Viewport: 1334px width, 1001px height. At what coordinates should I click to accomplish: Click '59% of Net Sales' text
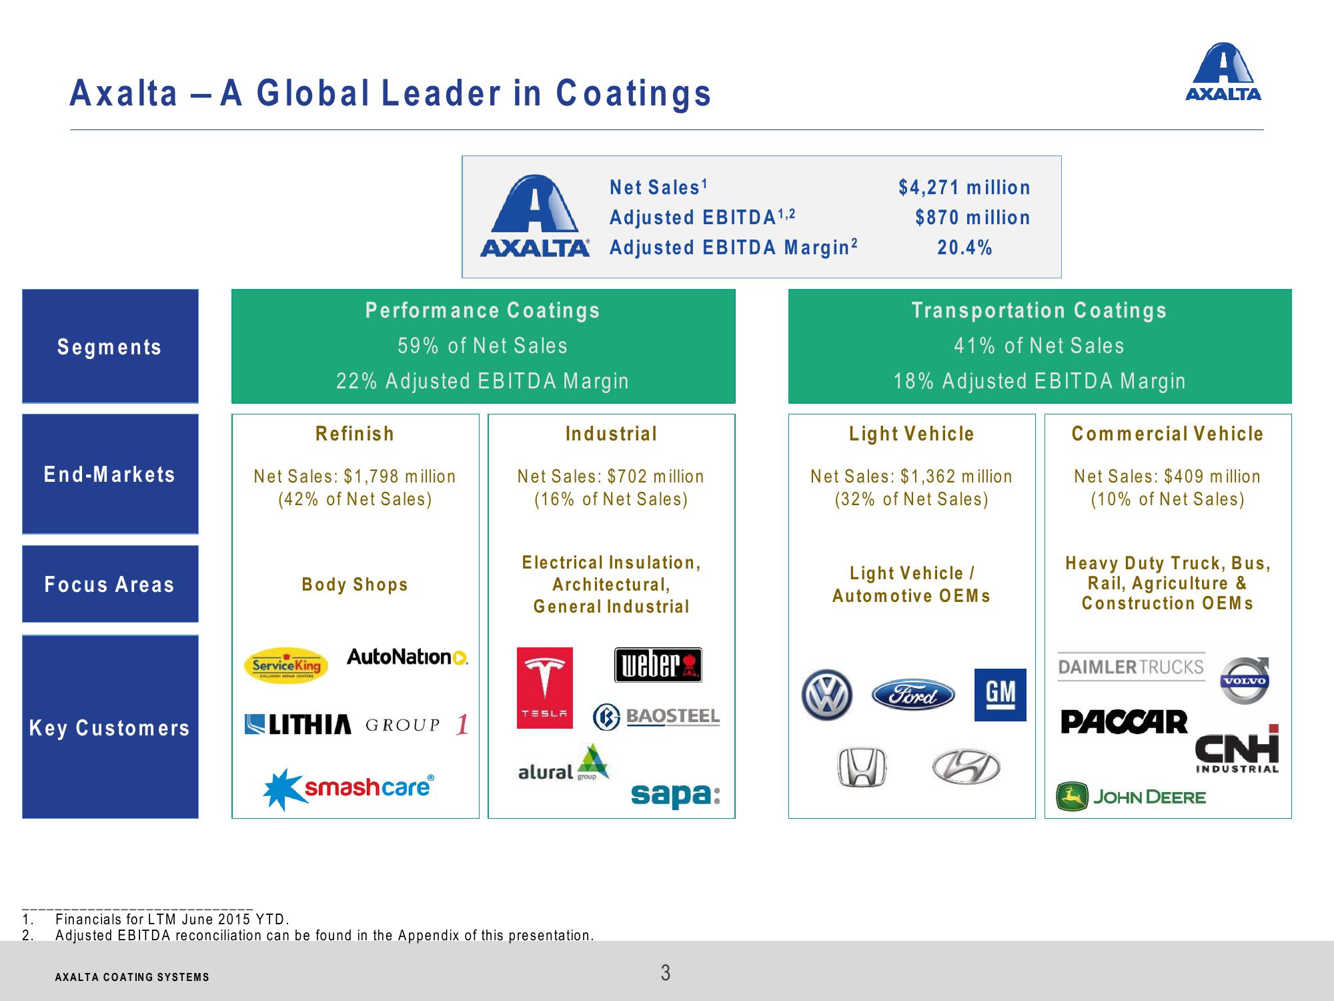click(483, 346)
